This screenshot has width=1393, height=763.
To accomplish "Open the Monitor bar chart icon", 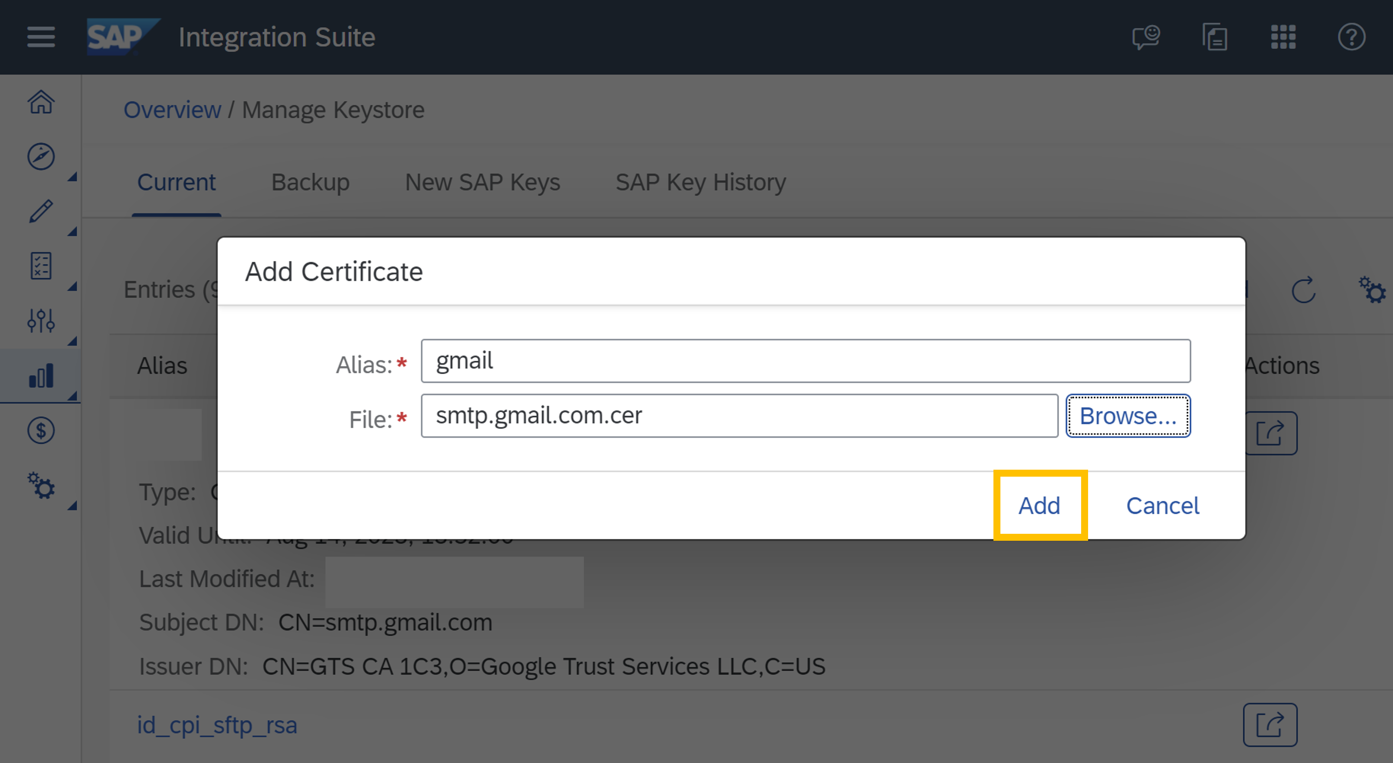I will click(x=41, y=376).
